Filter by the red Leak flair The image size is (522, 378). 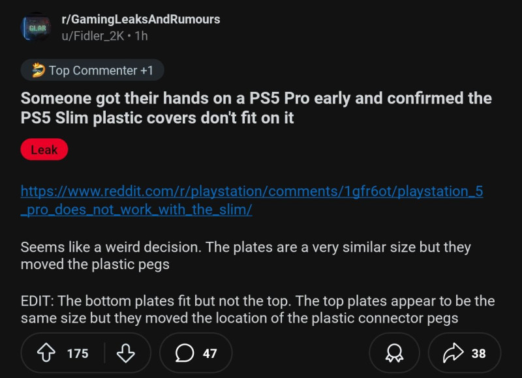click(44, 150)
